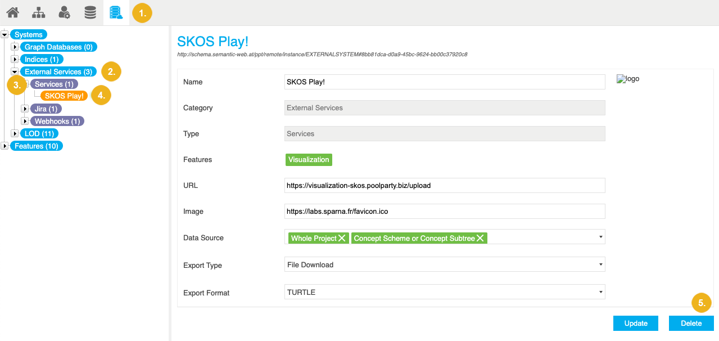
Task: Click the schema.semantic-web.at instance URI text
Action: [322, 55]
